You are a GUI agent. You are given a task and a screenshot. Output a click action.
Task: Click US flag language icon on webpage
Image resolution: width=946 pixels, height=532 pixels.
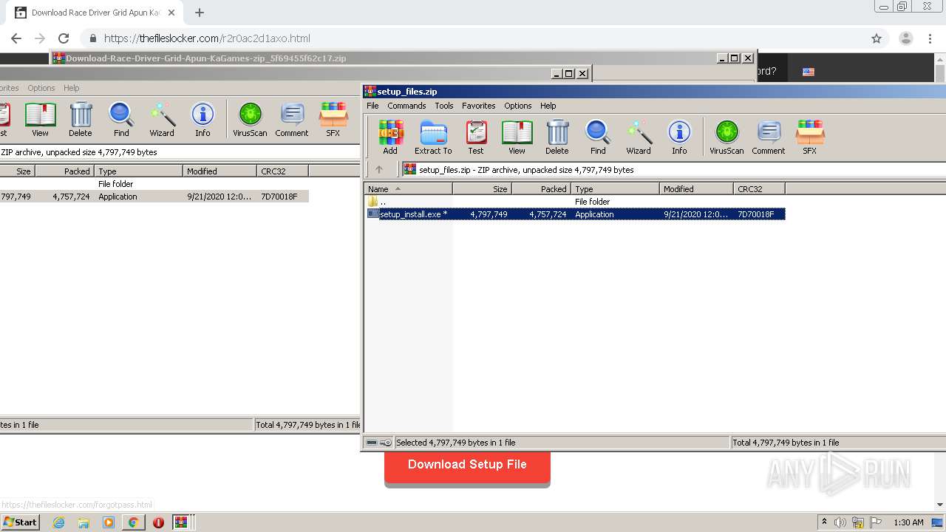809,72
